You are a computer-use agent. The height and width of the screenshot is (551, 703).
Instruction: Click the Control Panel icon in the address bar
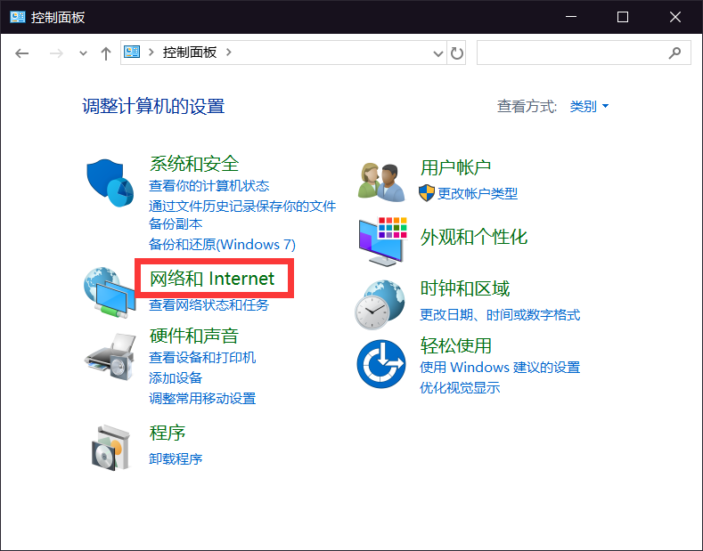point(132,52)
